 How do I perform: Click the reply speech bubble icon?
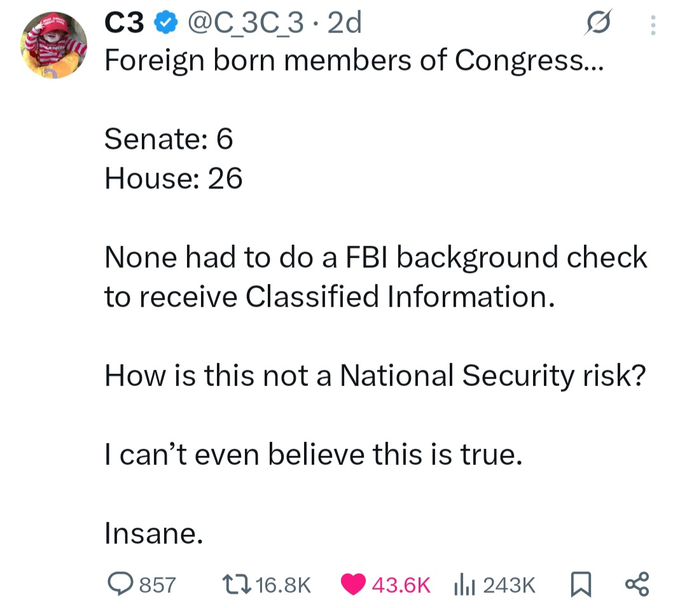(119, 583)
